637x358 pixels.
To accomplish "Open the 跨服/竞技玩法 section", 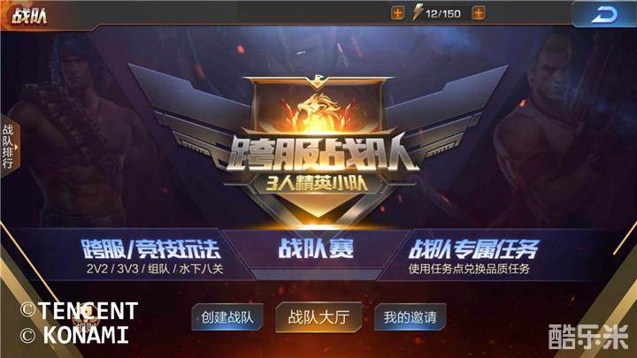I will 151,255.
